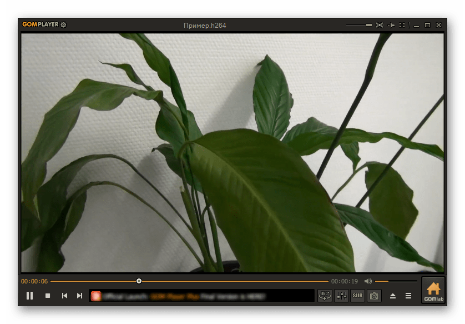Open GOMlab home button
Viewport: 465px width, 324px height.
point(433,291)
